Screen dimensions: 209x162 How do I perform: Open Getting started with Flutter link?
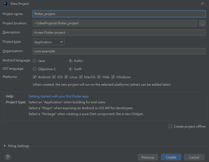click(59, 96)
